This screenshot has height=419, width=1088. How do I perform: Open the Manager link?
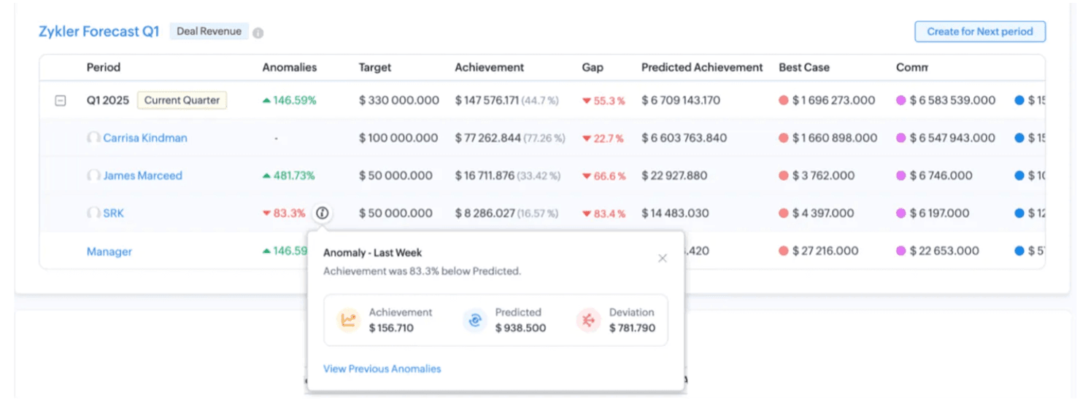coord(109,251)
